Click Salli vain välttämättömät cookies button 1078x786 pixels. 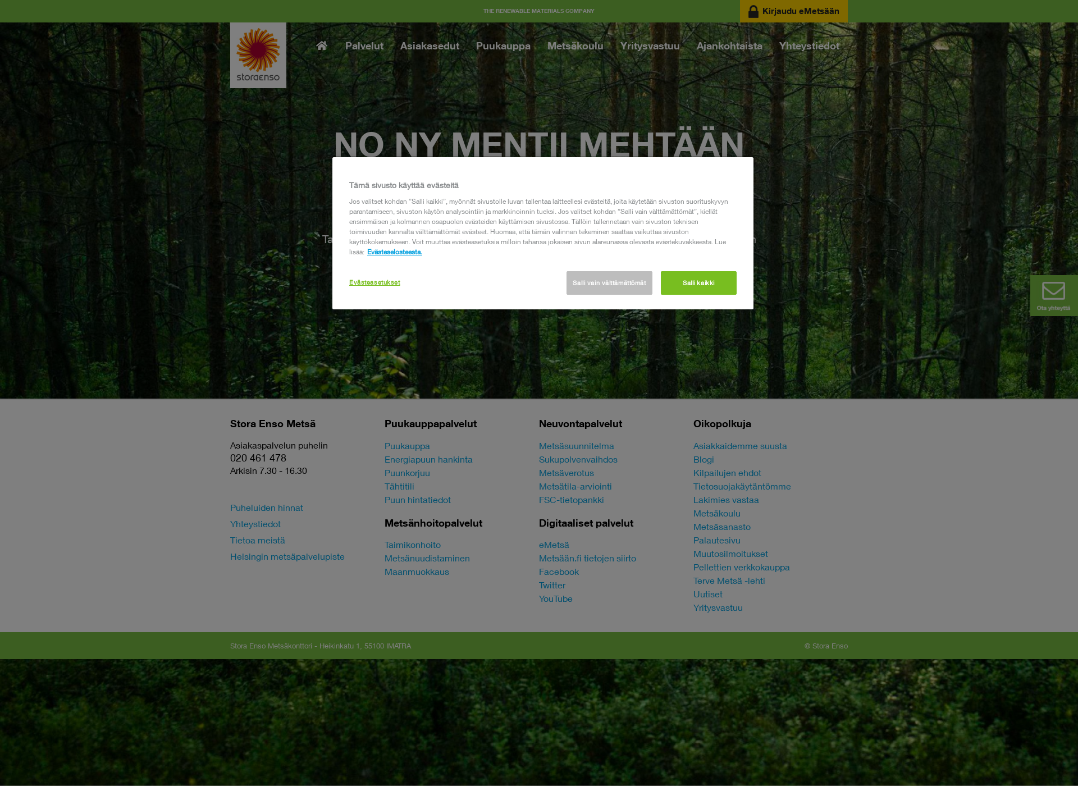[x=609, y=283]
